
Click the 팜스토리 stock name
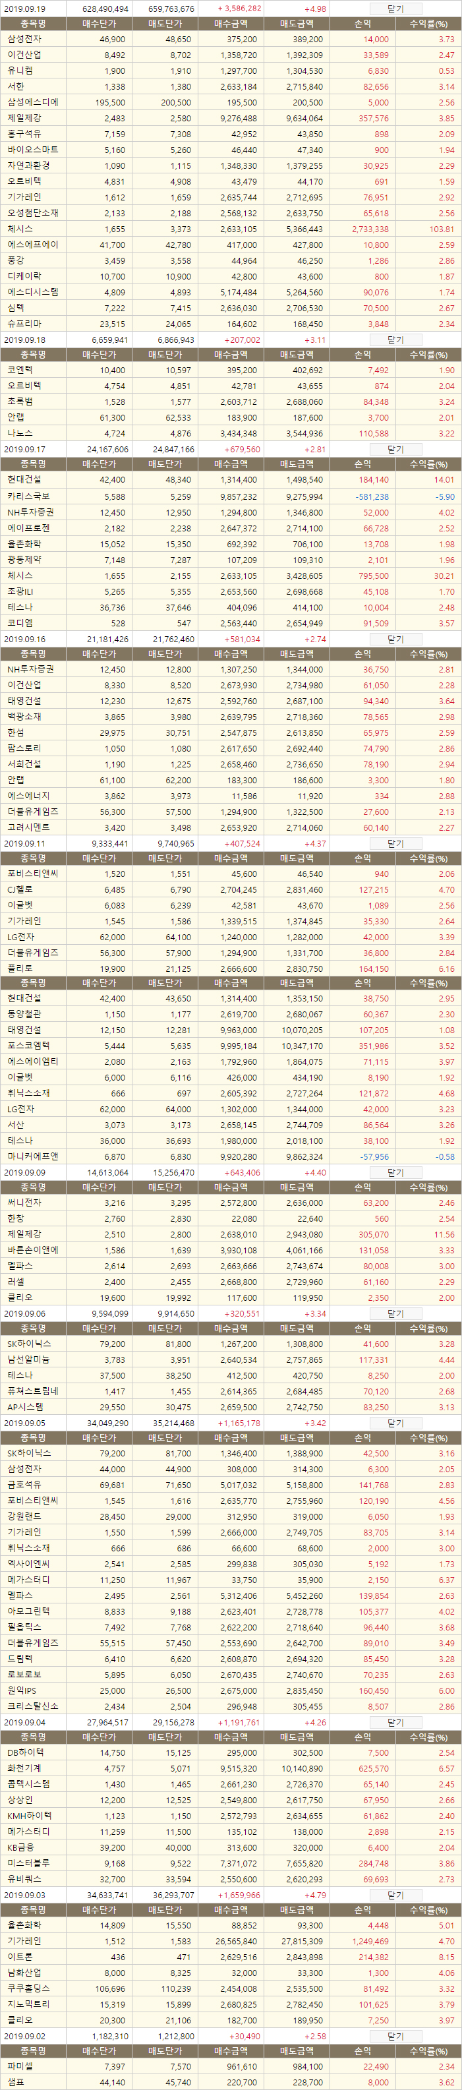24,749
